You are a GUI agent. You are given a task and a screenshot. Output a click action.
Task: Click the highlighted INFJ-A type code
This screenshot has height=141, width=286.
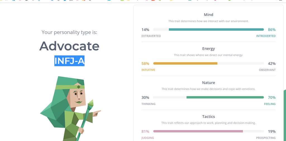pyautogui.click(x=70, y=61)
